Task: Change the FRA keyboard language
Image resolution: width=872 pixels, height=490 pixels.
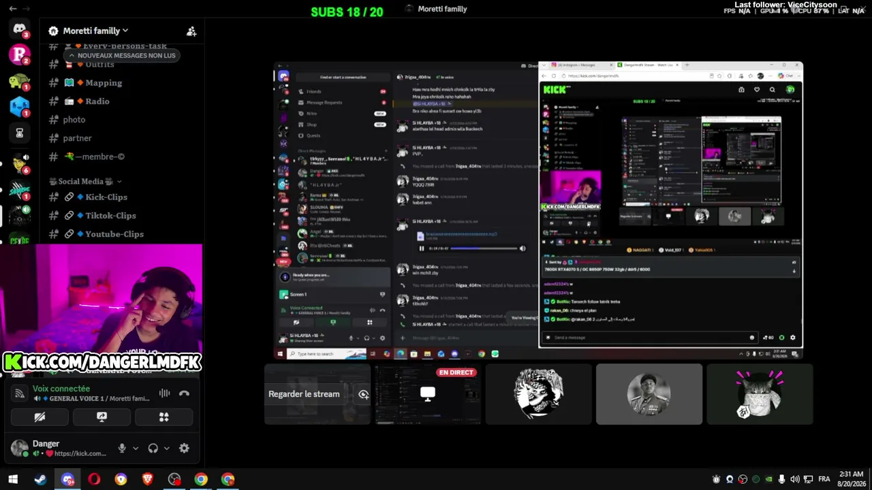Action: [824, 479]
